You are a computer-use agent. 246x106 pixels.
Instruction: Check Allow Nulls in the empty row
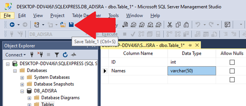pyautogui.click(x=232, y=80)
